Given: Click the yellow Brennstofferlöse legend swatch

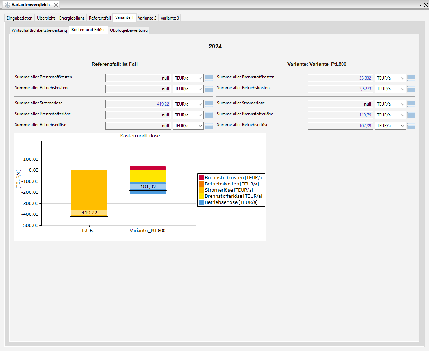Looking at the screenshot, I should tap(201, 196).
